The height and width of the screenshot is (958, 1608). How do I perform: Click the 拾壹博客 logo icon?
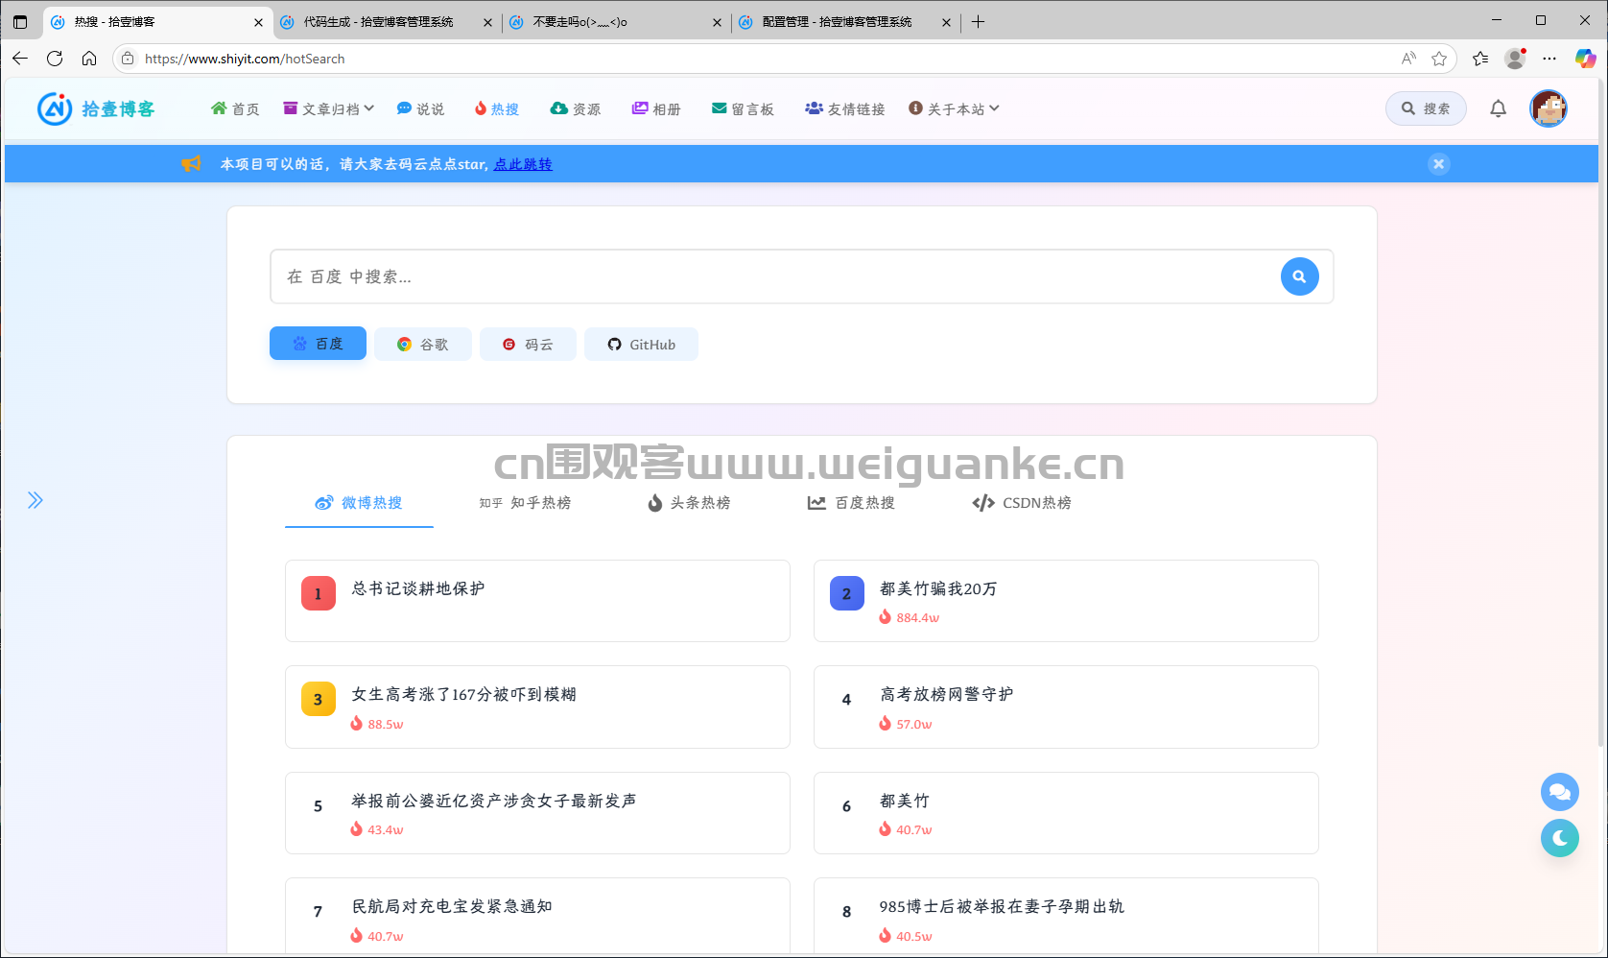point(55,108)
